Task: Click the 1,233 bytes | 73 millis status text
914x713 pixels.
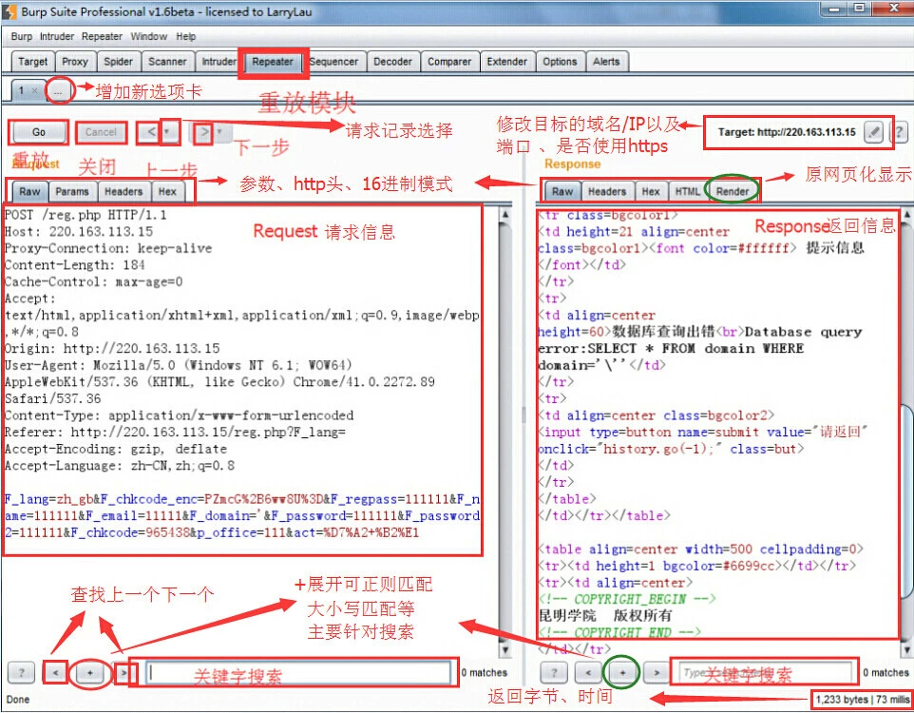Action: 863,699
